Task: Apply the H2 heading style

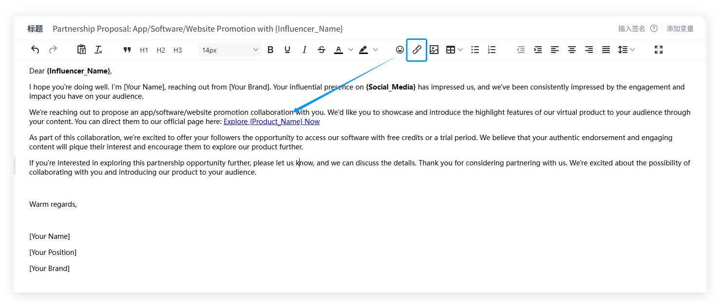Action: click(161, 50)
